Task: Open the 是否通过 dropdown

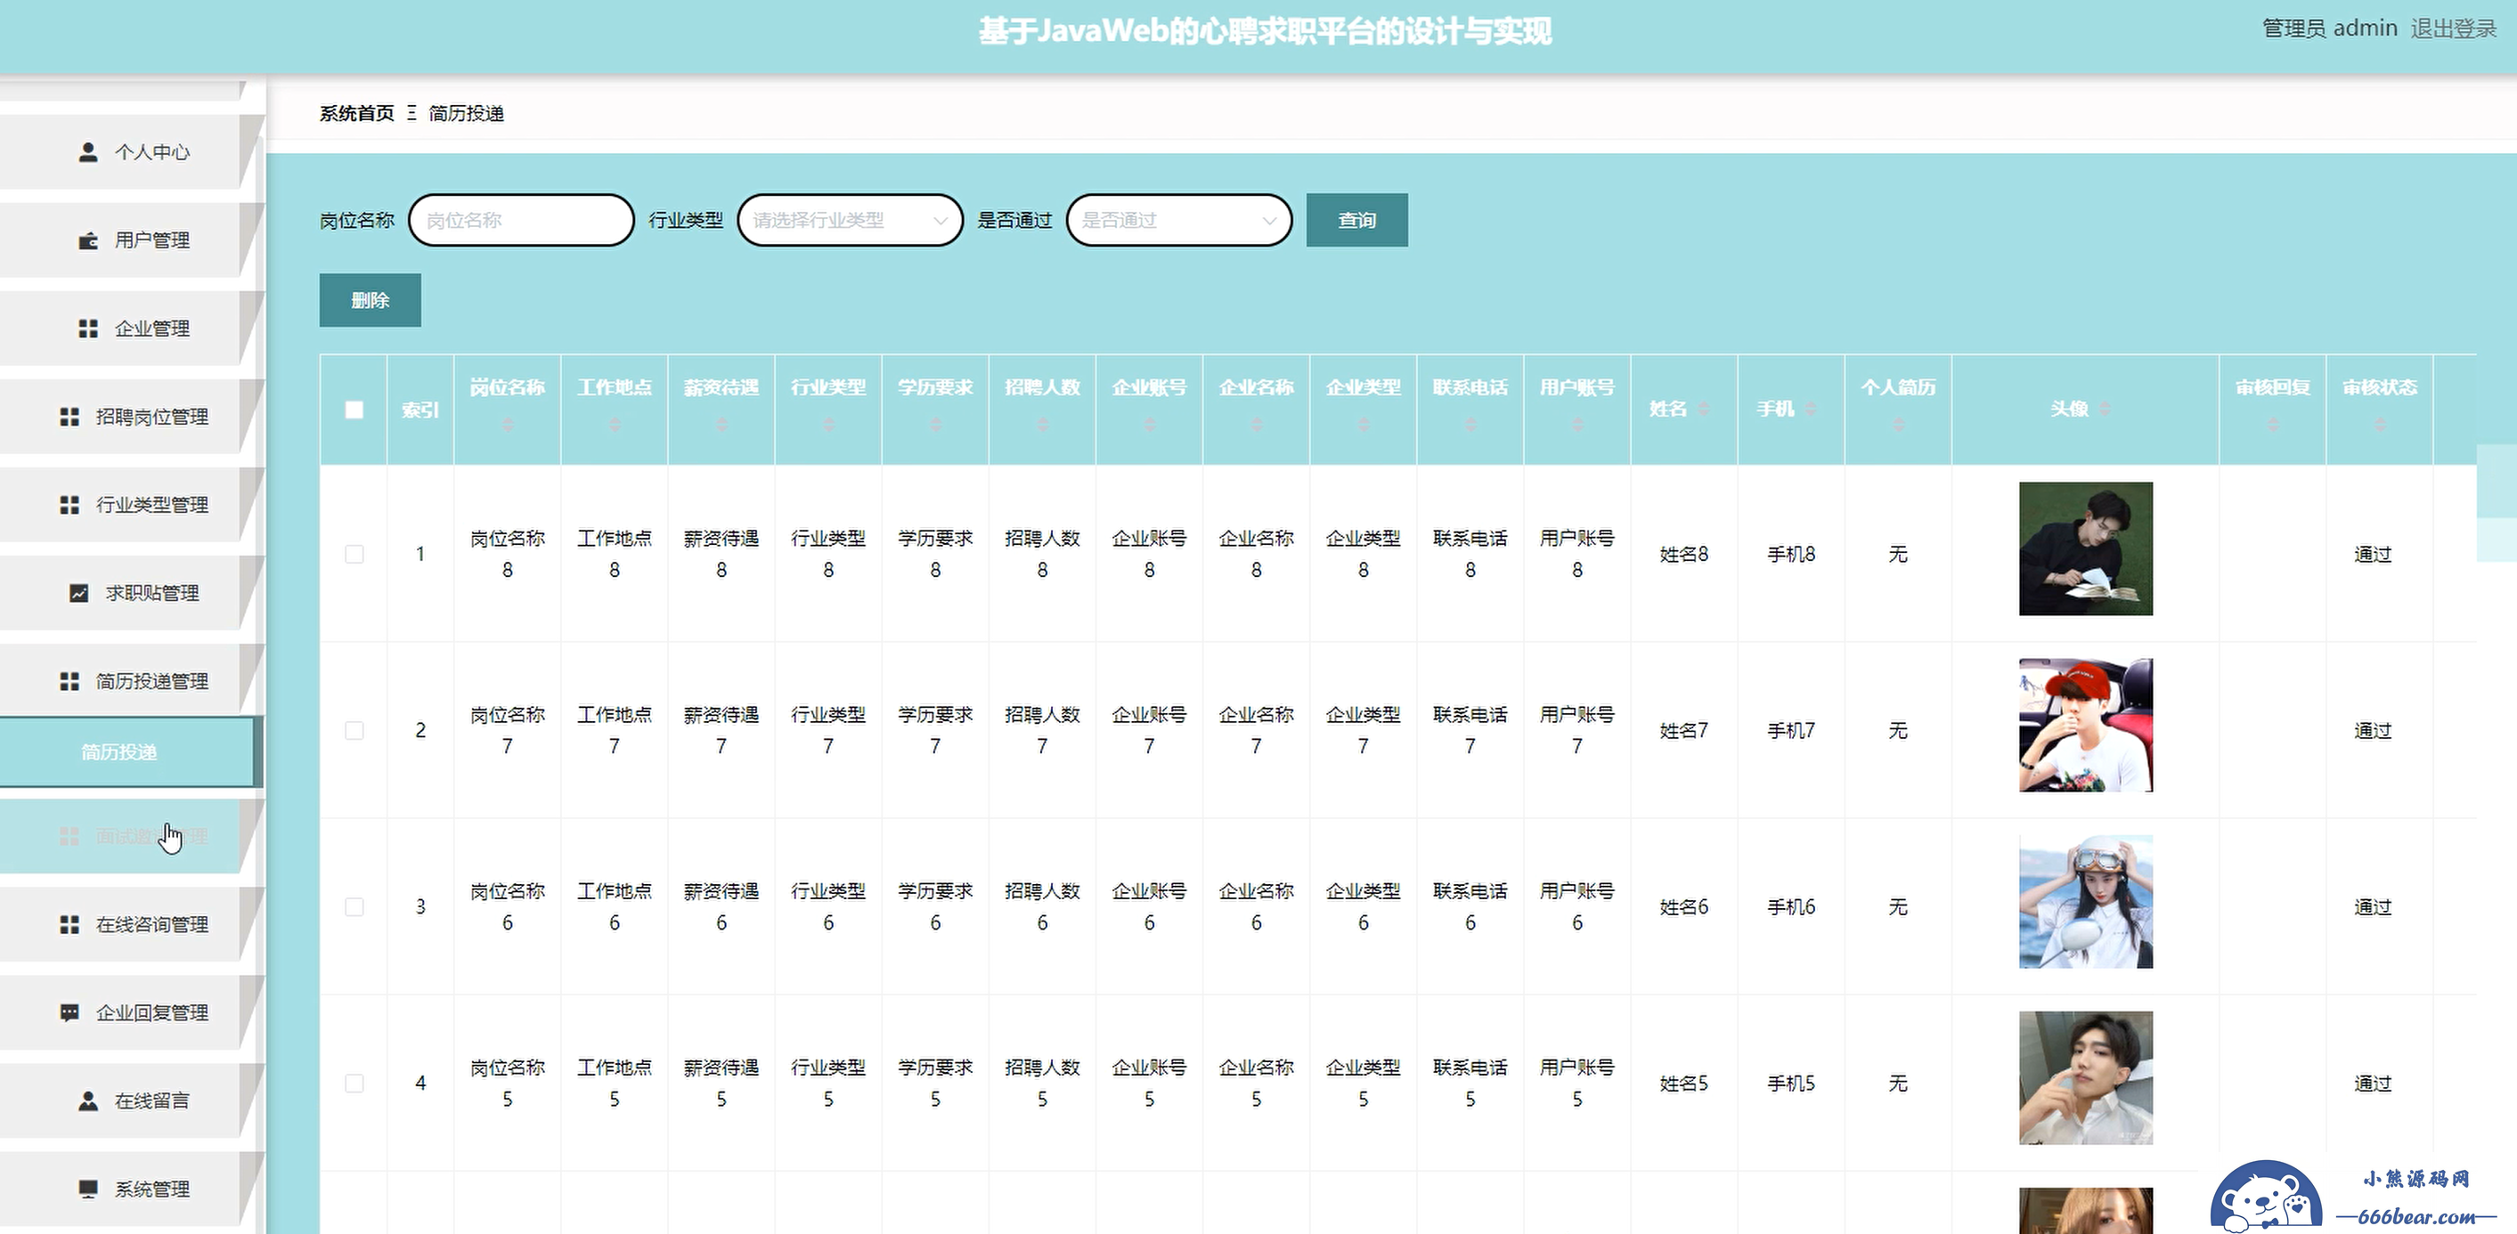Action: click(x=1178, y=220)
